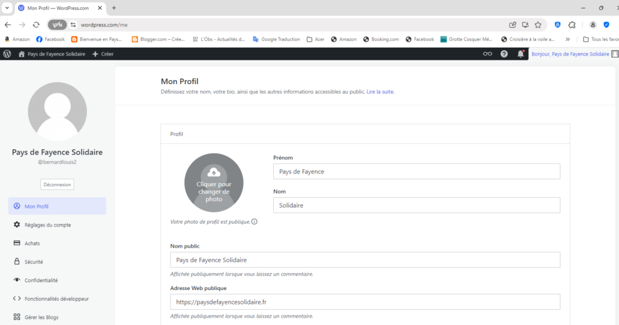
Task: Expand the hidden bookmarks overflow chevron
Action: (x=568, y=39)
